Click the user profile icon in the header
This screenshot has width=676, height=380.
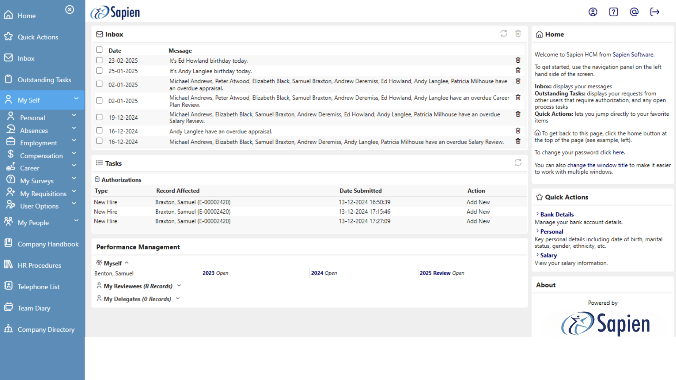593,12
